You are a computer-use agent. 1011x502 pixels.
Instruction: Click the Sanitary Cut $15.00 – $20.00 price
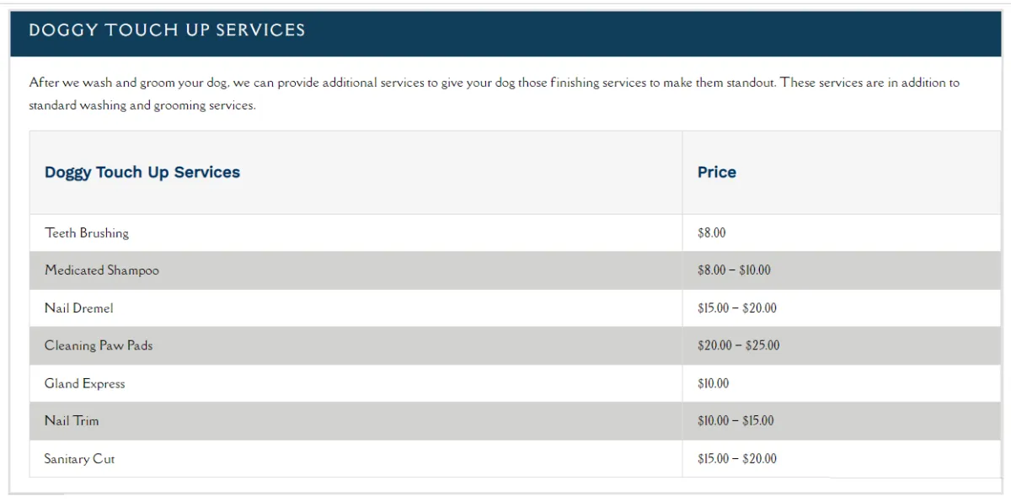coord(737,459)
